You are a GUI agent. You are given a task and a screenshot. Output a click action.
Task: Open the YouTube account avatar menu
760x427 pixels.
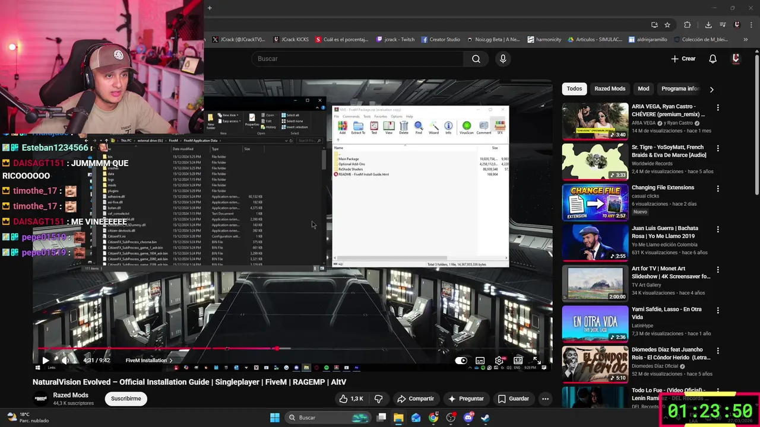tap(736, 59)
